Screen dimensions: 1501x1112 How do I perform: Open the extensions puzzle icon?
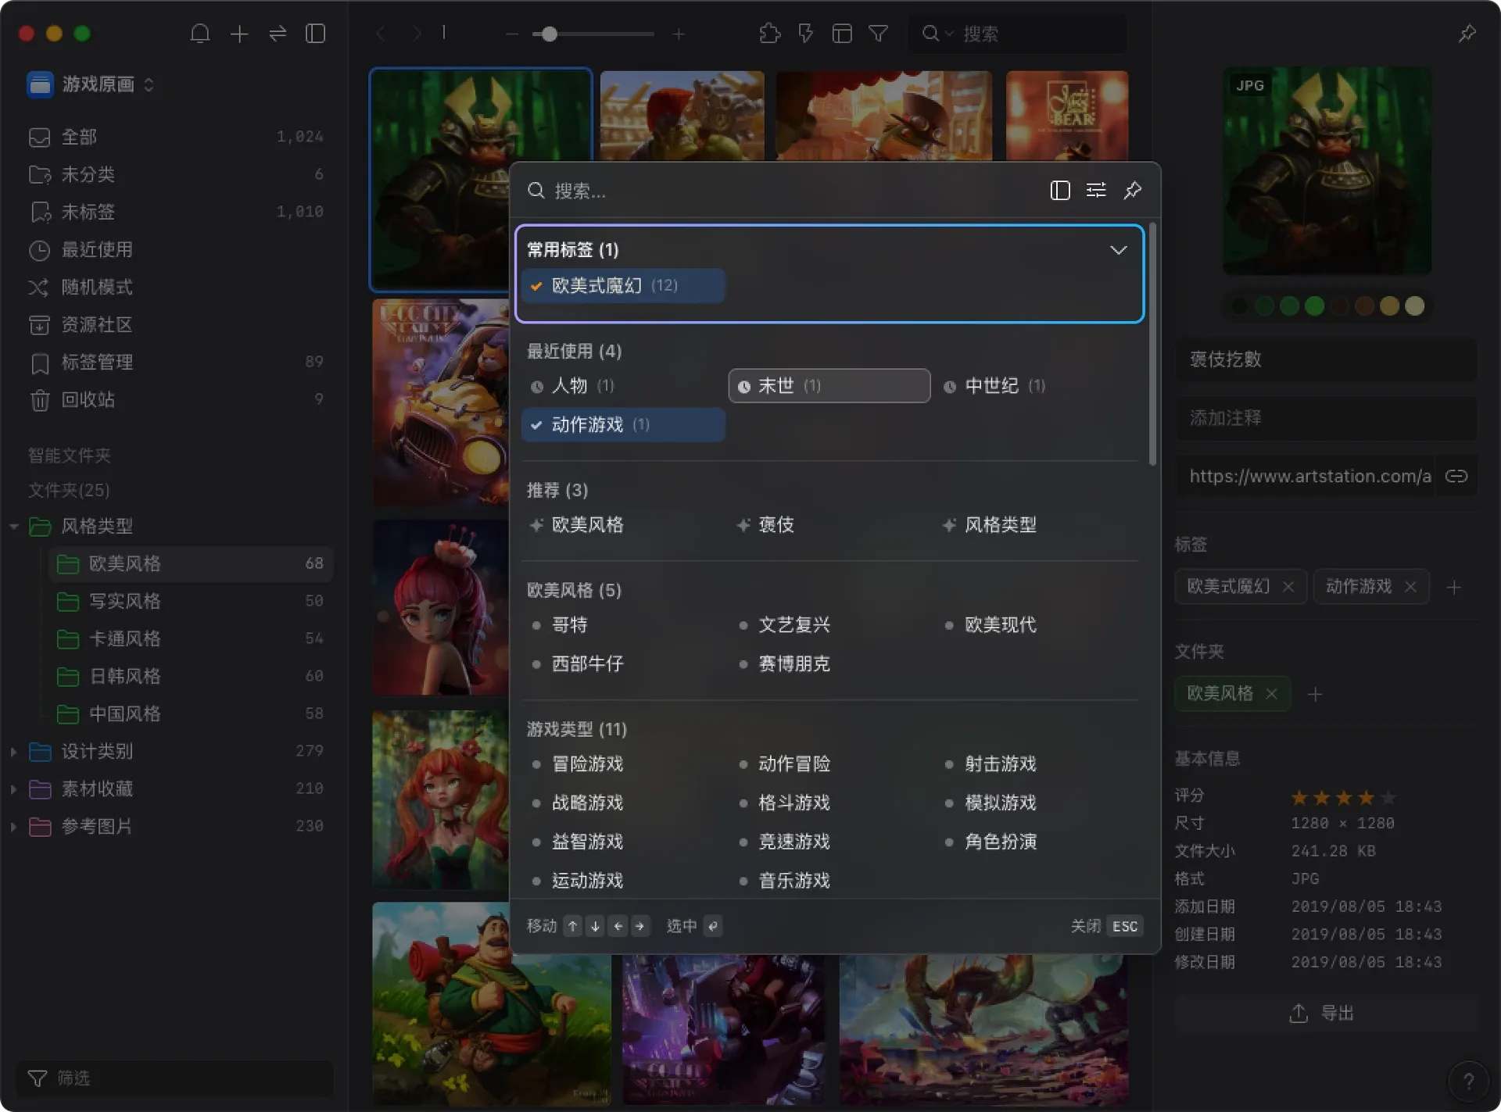[x=770, y=34]
